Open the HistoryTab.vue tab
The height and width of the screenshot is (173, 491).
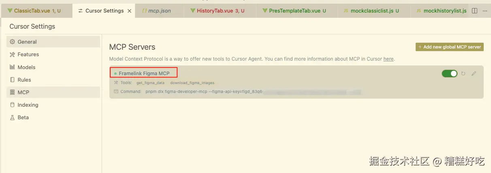tap(220, 11)
